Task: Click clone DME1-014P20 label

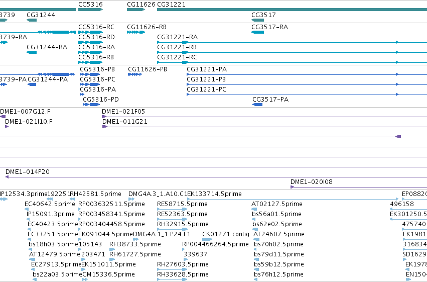Action: coord(28,171)
